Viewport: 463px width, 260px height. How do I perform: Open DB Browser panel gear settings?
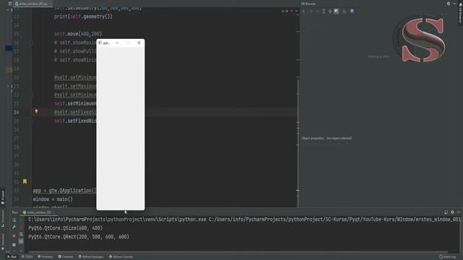pos(449,4)
